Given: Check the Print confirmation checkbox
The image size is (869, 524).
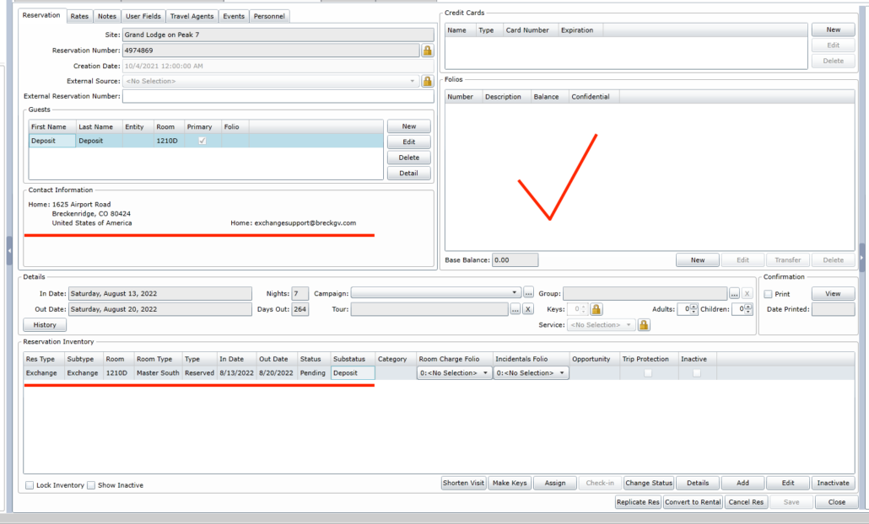Looking at the screenshot, I should point(768,294).
